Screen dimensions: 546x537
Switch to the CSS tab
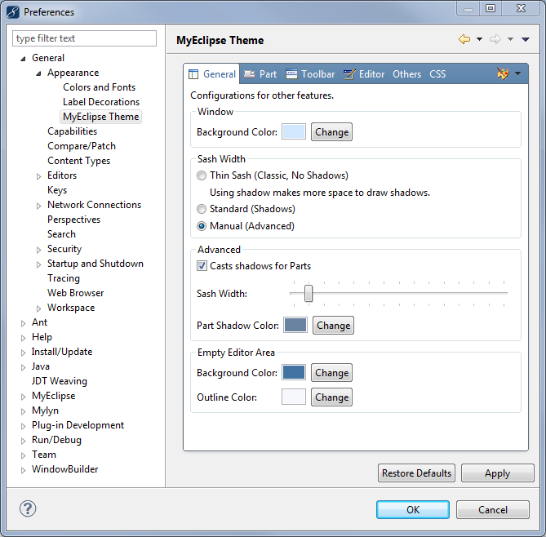pos(437,74)
